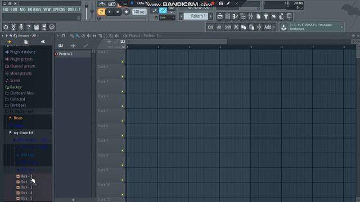The height and width of the screenshot is (202, 360).
Task: Click the browser search magnifier icon
Action: [x=15, y=36]
